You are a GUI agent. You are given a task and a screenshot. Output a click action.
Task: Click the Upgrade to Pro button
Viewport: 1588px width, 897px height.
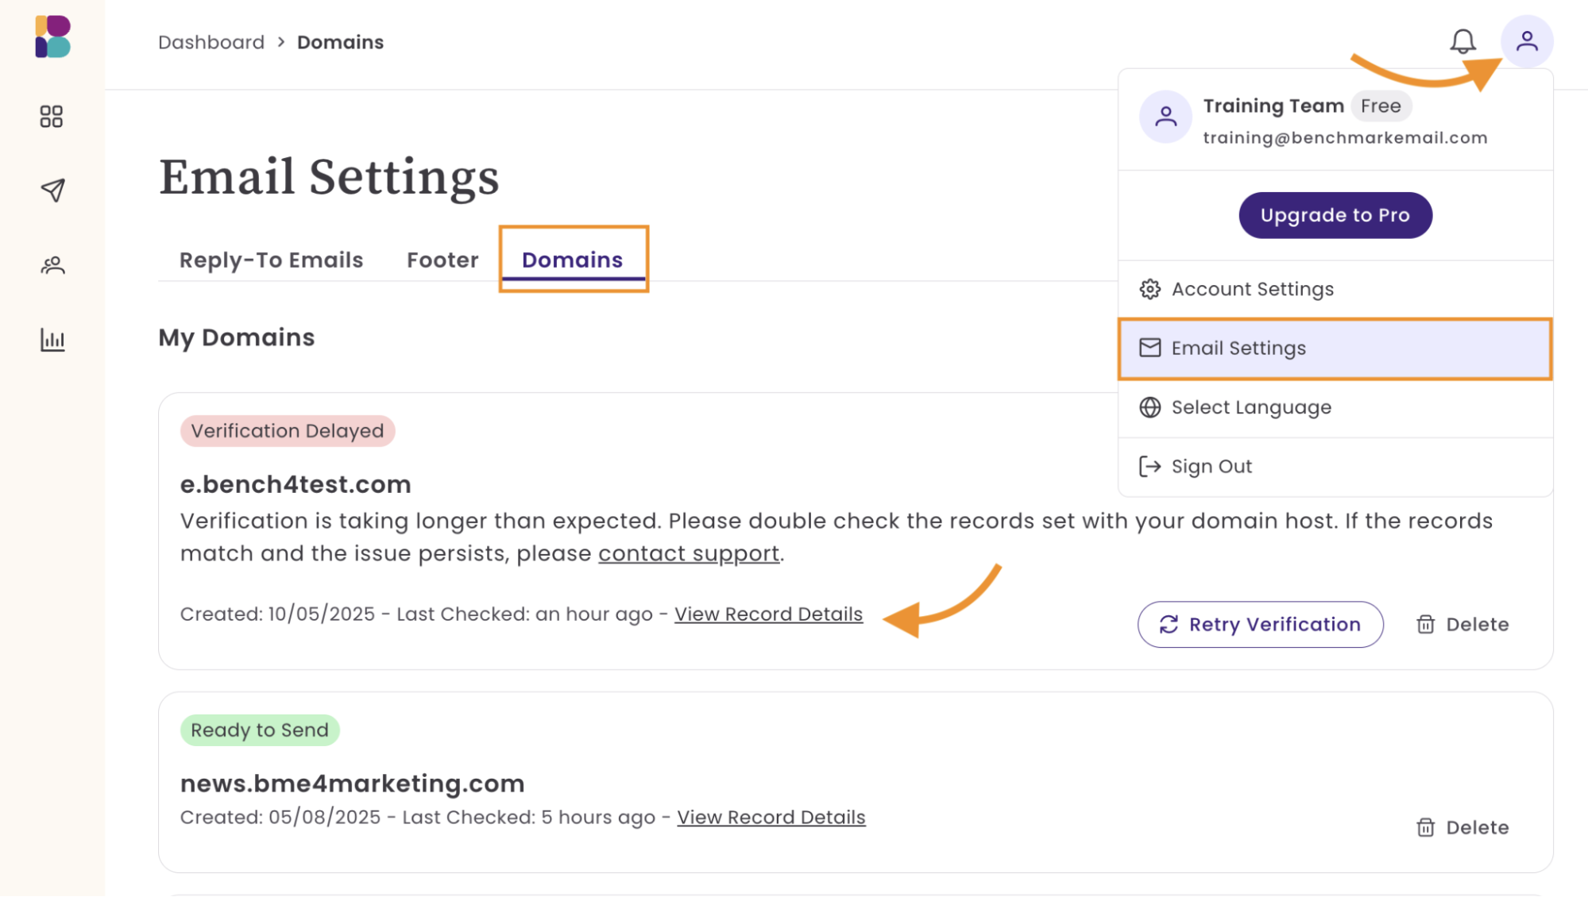click(x=1335, y=215)
